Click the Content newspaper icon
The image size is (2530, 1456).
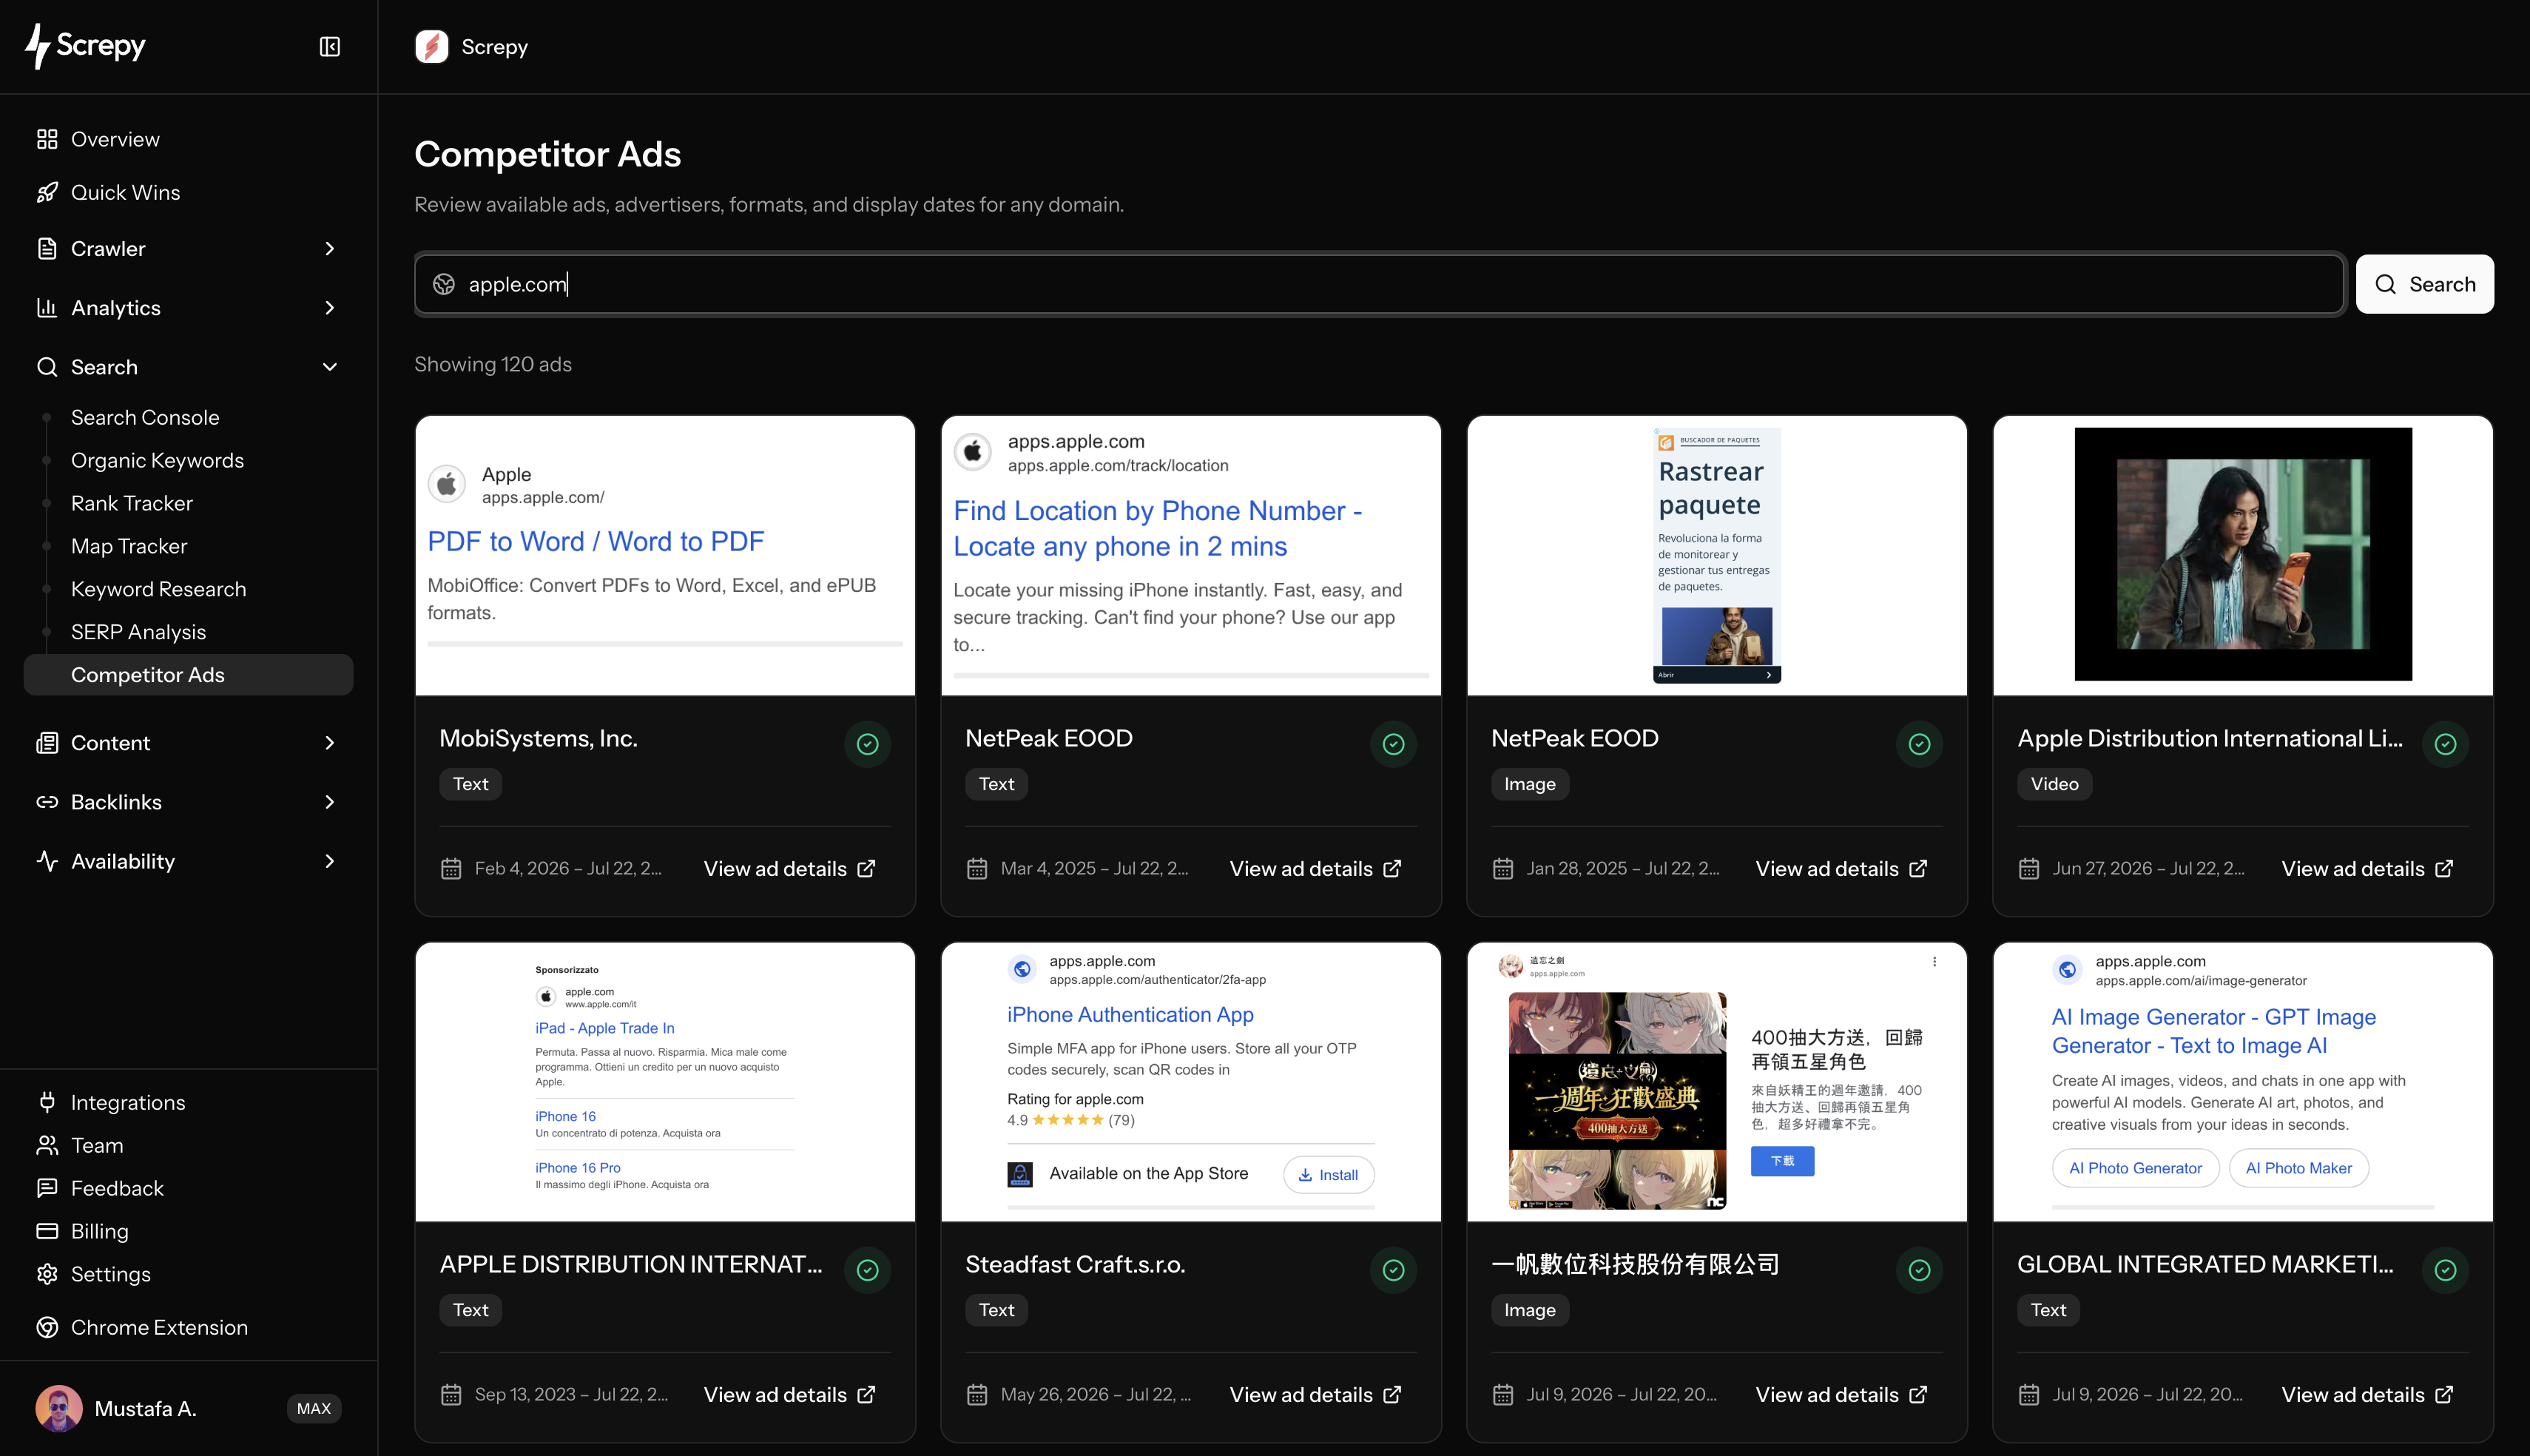(47, 743)
